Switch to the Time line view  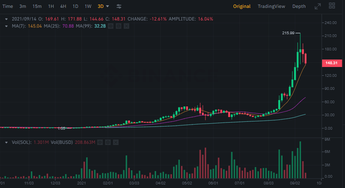point(8,6)
